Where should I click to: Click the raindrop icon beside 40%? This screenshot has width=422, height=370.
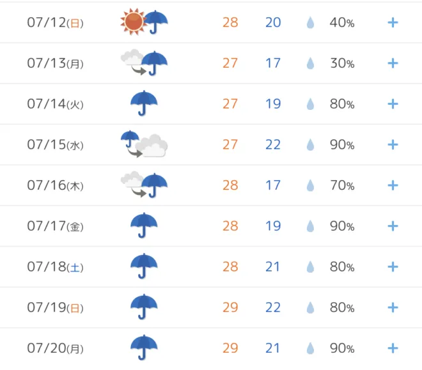click(310, 22)
